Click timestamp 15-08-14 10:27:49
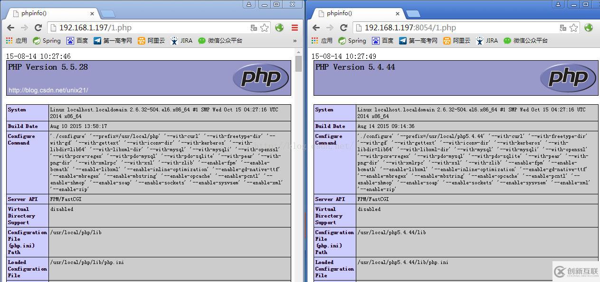 (344, 56)
